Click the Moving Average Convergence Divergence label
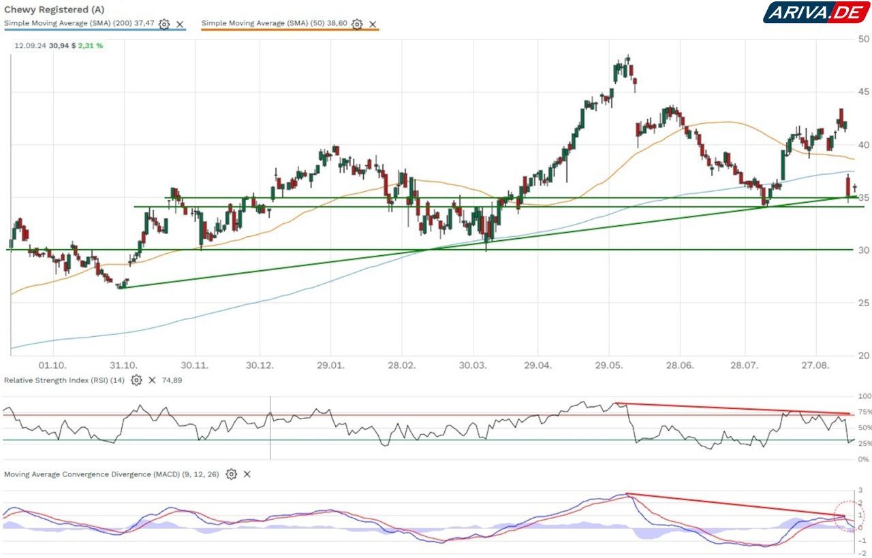Image resolution: width=872 pixels, height=558 pixels. (x=112, y=474)
